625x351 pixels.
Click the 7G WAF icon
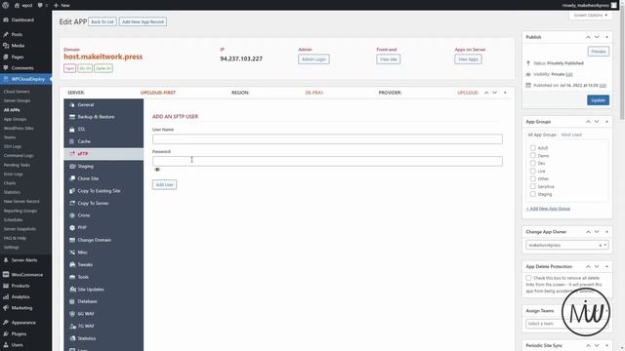[x=72, y=326]
